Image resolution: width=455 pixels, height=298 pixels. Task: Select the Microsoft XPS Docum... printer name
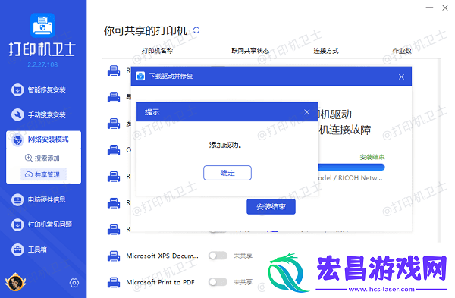[x=162, y=256]
